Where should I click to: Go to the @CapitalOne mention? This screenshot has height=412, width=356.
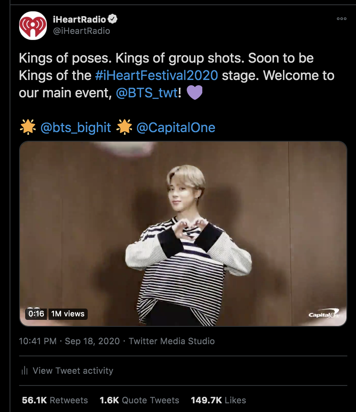pyautogui.click(x=176, y=127)
